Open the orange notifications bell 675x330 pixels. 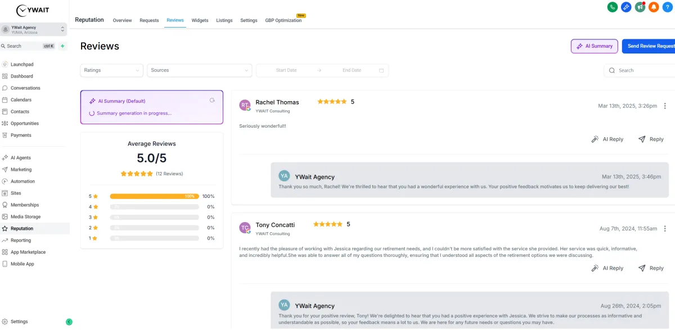pos(654,7)
